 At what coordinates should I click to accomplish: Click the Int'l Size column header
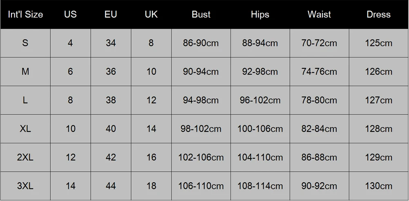pos(25,15)
